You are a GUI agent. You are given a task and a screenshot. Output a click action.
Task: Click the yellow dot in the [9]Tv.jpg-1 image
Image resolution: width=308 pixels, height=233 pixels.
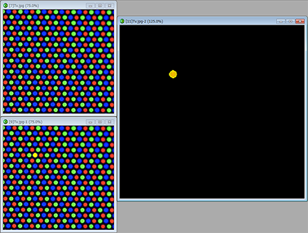(x=35, y=155)
